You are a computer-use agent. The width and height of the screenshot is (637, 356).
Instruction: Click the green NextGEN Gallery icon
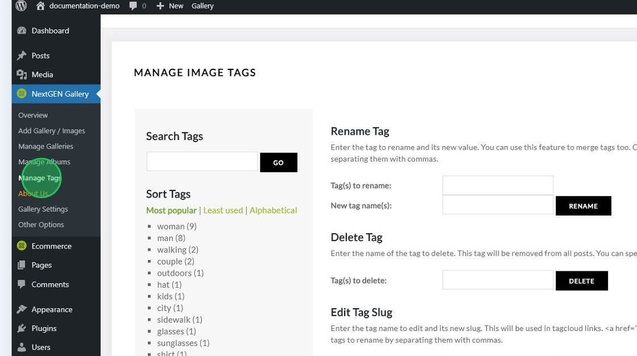tap(22, 94)
